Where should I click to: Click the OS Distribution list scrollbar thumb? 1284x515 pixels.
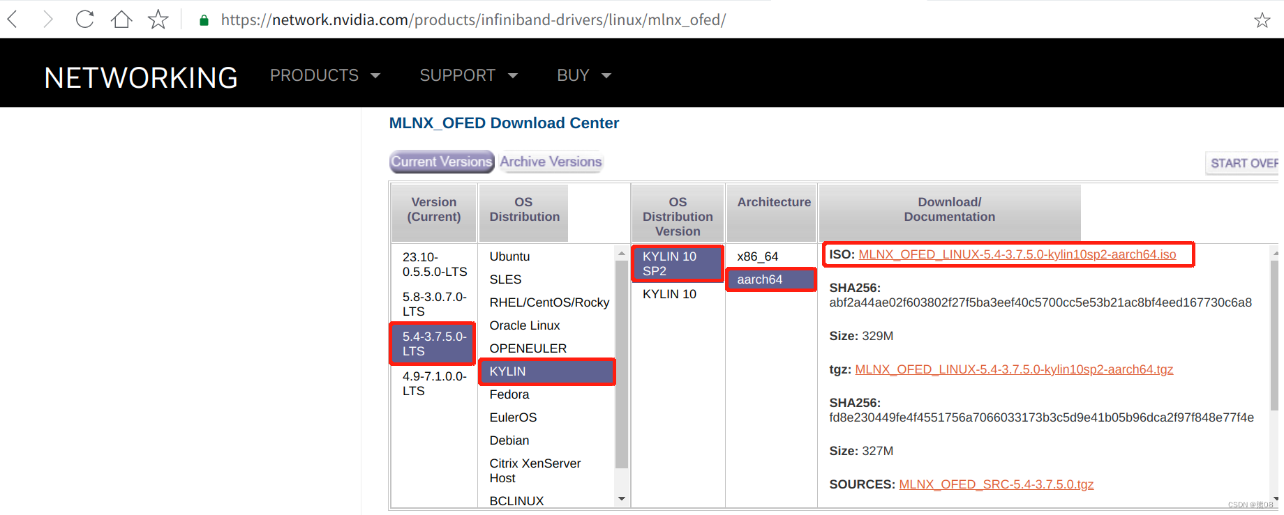click(x=621, y=365)
